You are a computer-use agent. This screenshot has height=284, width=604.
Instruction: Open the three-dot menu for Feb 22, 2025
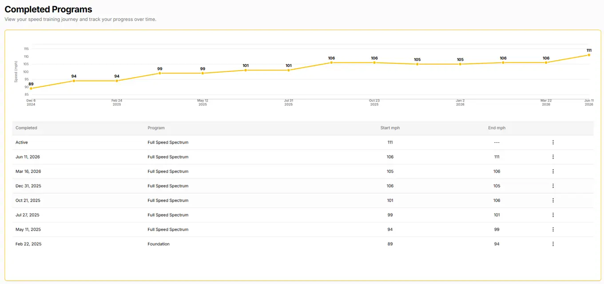(x=553, y=244)
